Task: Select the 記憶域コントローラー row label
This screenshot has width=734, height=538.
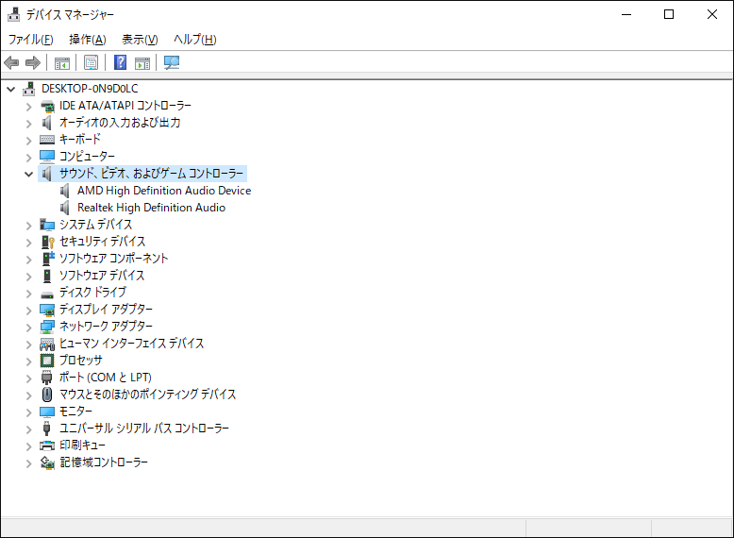Action: (x=104, y=462)
